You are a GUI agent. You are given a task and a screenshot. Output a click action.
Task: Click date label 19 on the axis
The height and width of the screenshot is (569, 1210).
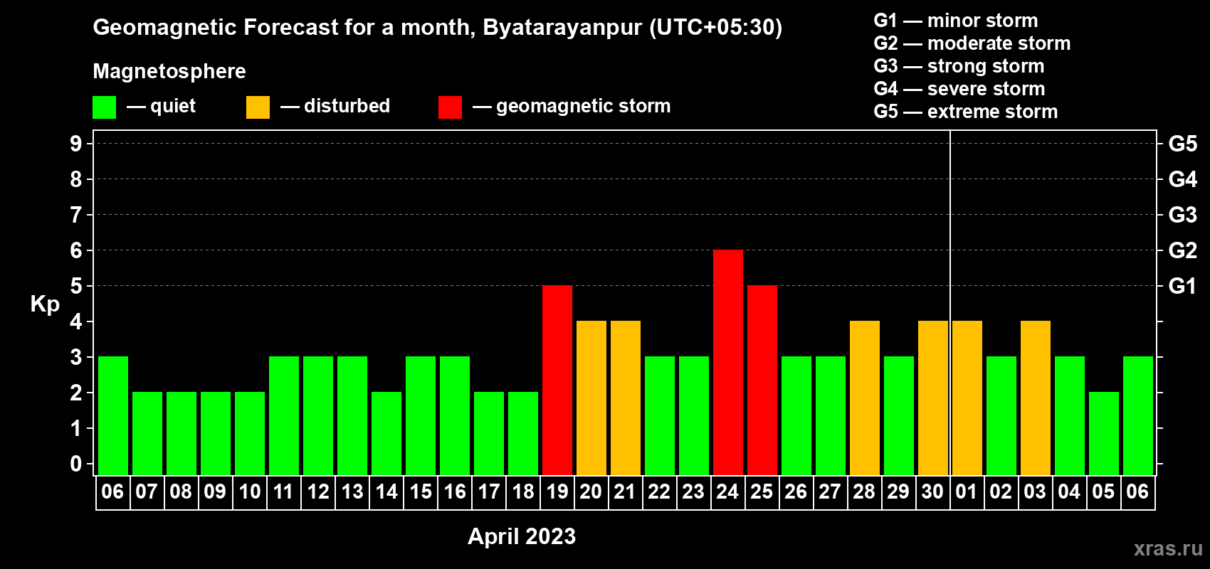click(557, 492)
